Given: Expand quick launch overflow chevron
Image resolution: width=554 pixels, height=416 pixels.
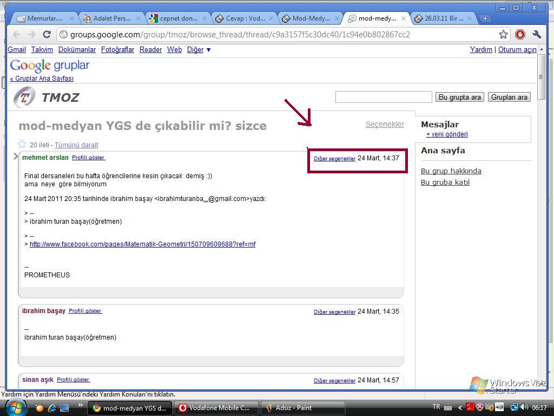Looking at the screenshot, I should (x=80, y=405).
